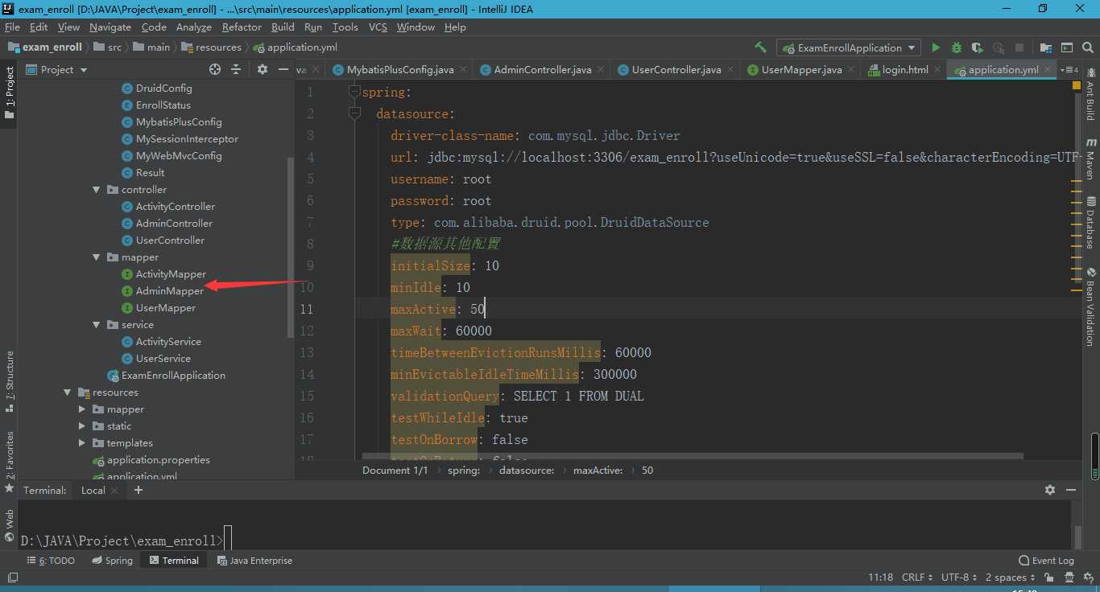
Task: Toggle the Web tool window
Action: (10, 524)
